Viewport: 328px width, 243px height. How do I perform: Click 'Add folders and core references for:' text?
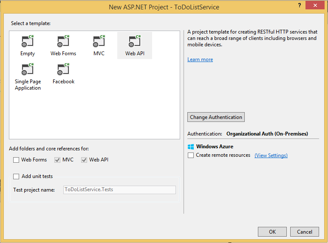[49, 149]
